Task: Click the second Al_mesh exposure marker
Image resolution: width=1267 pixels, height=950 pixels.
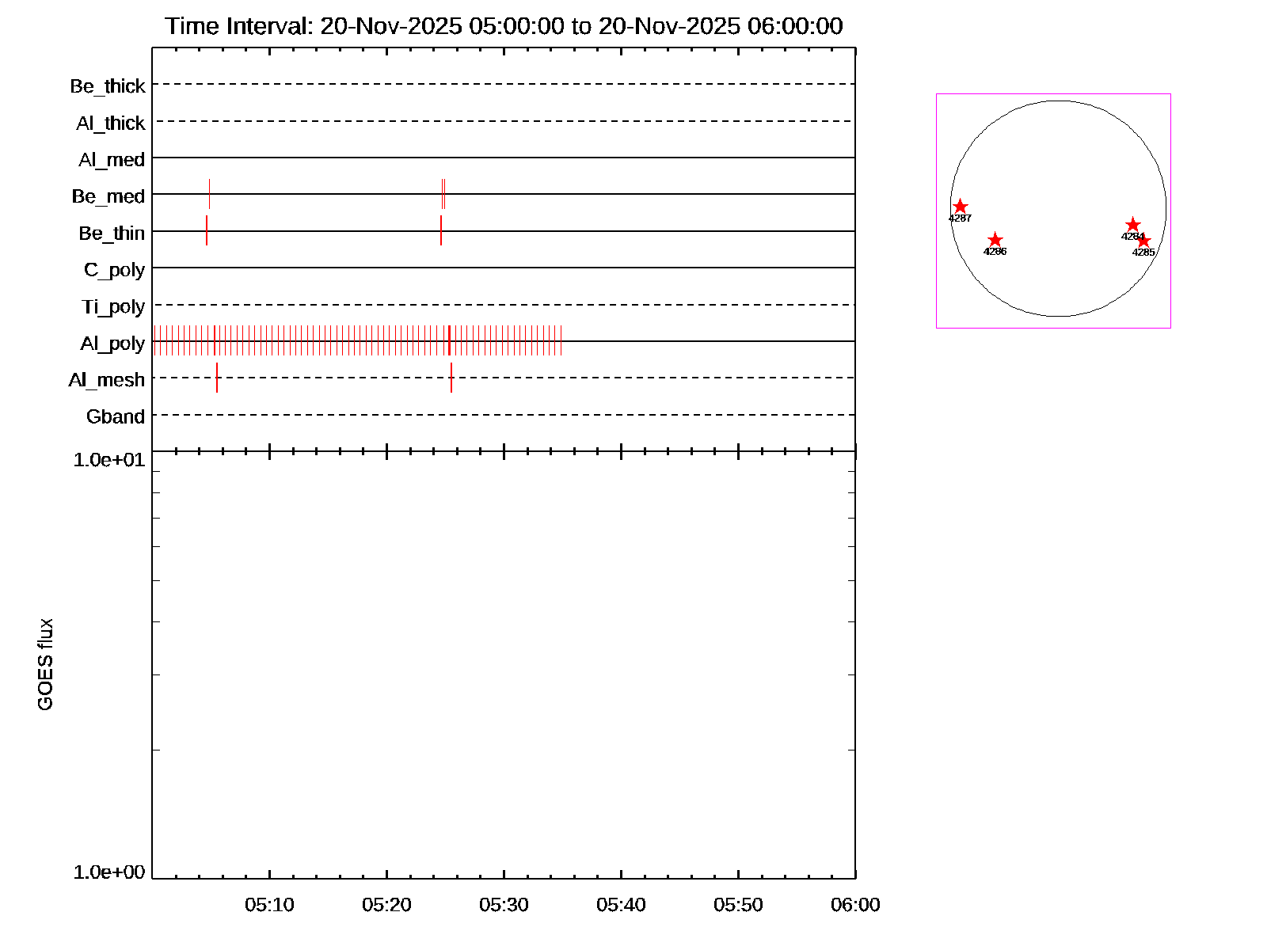Action: coord(451,378)
